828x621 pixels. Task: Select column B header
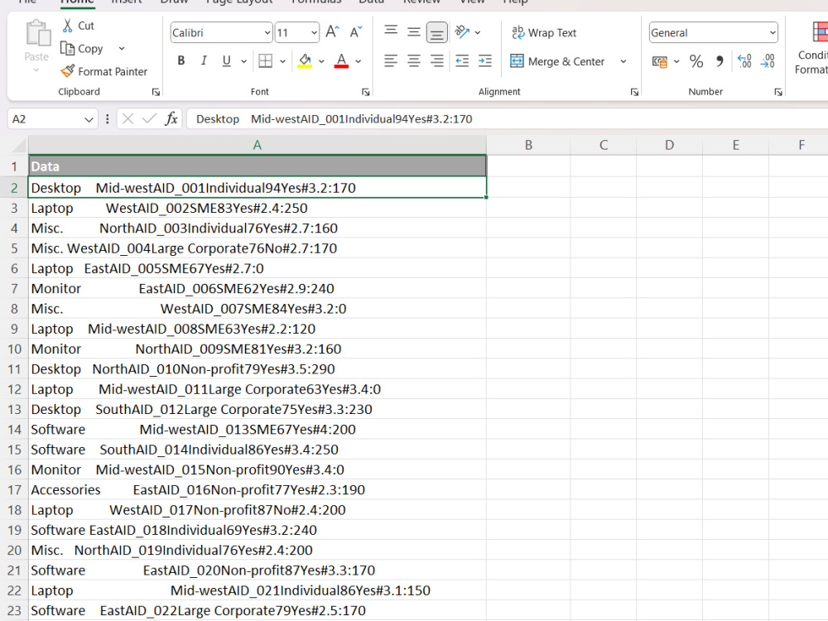[x=528, y=145]
